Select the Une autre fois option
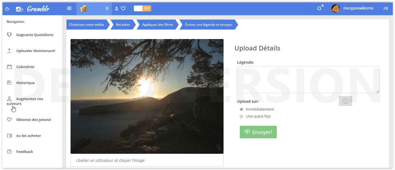 pyautogui.click(x=241, y=116)
